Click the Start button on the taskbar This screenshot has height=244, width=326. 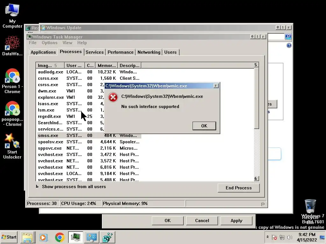9,237
